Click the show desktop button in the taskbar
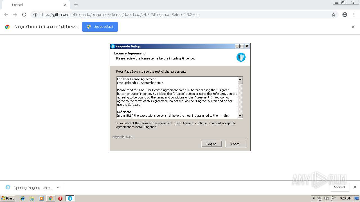360x202 pixels. click(357, 198)
